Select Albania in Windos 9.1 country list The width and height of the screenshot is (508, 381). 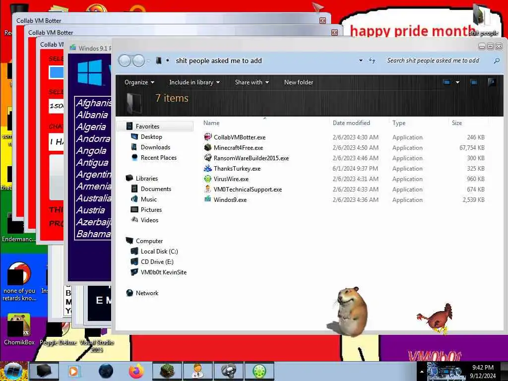click(x=92, y=115)
